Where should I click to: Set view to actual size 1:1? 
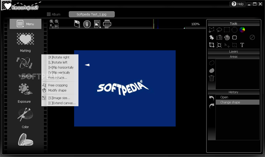click(x=52, y=26)
